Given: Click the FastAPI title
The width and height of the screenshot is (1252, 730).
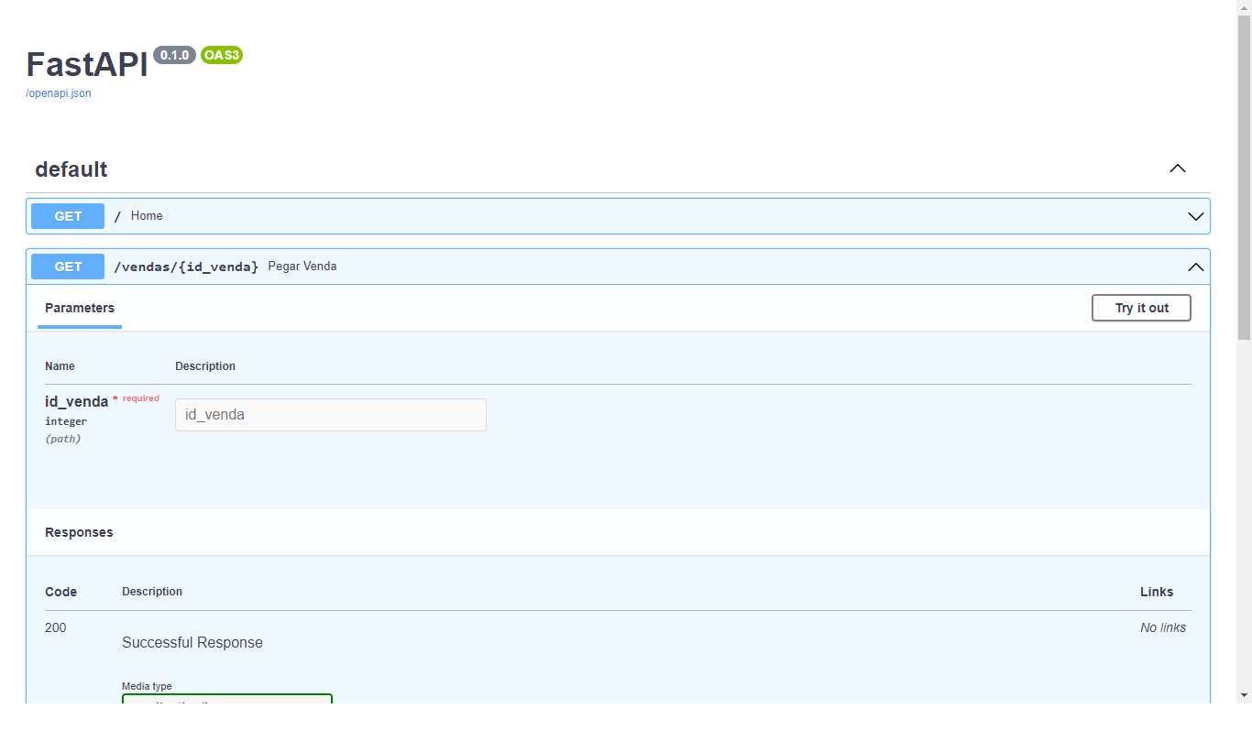Looking at the screenshot, I should pyautogui.click(x=87, y=65).
